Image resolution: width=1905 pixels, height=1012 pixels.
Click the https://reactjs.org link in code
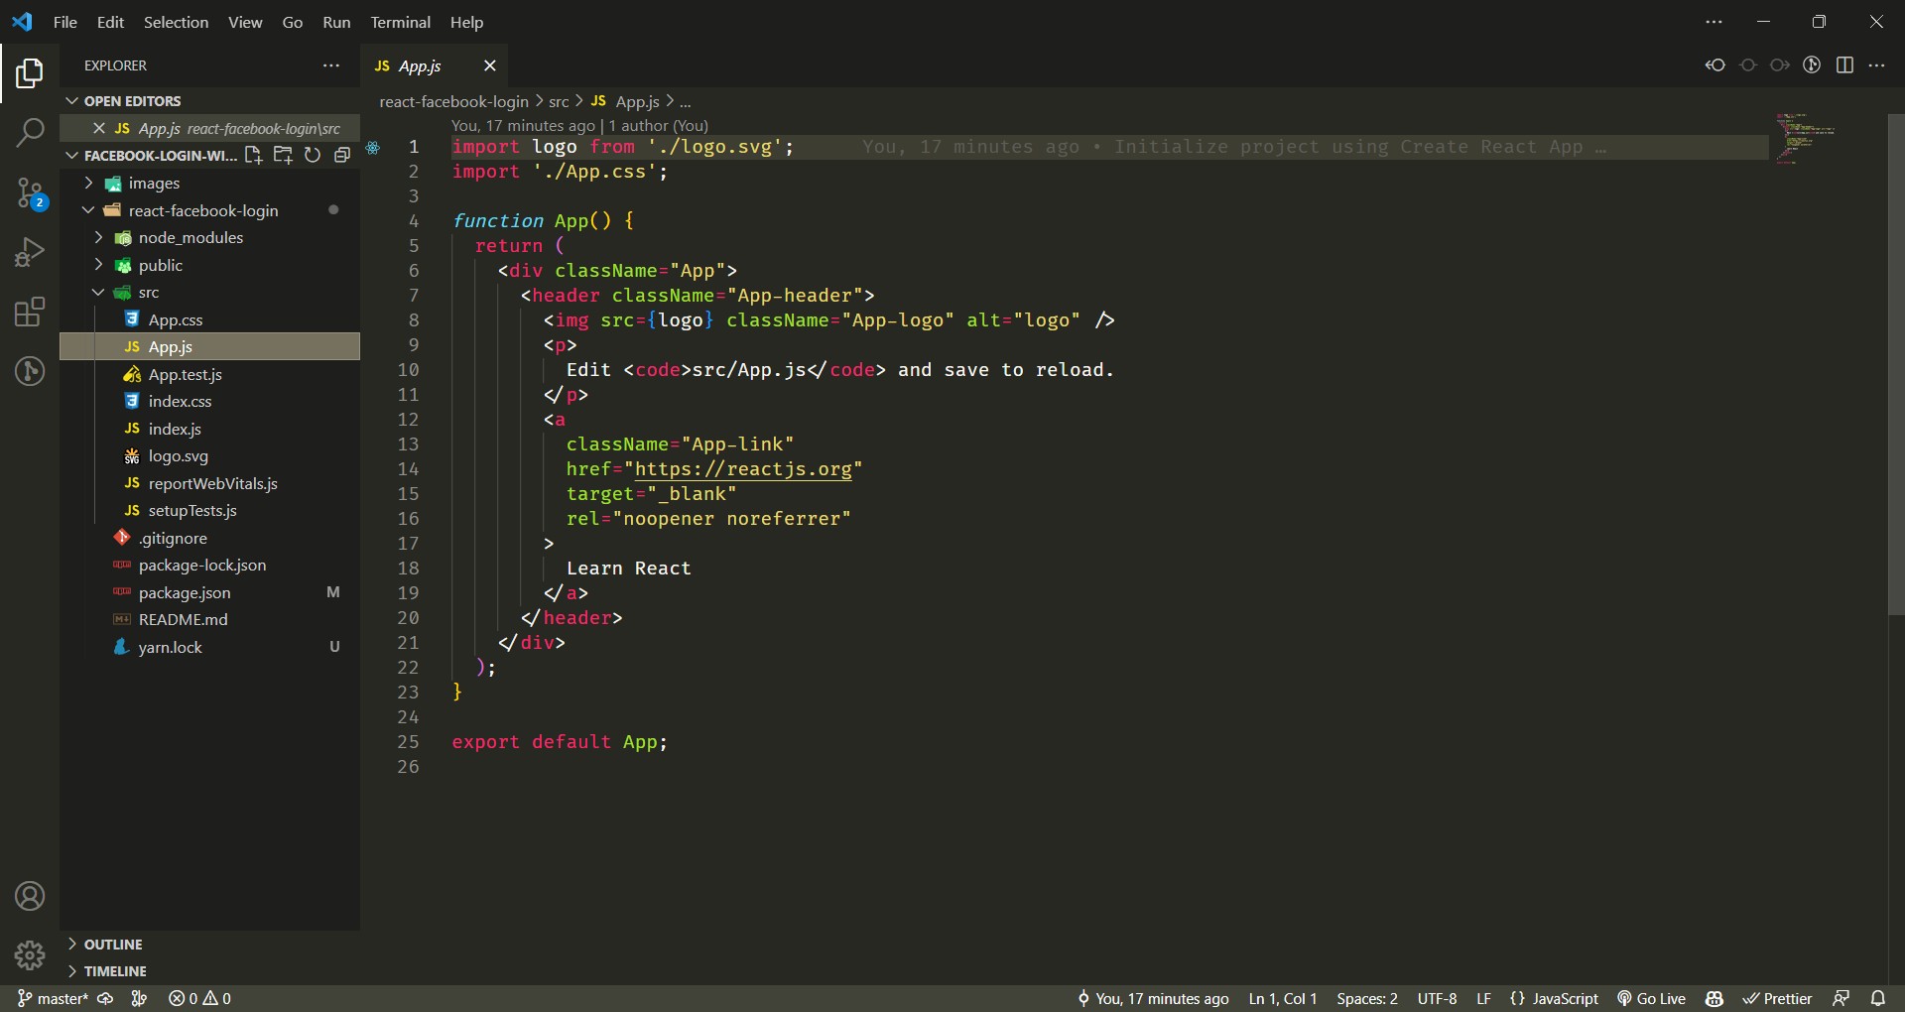[x=743, y=468]
